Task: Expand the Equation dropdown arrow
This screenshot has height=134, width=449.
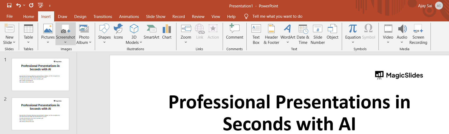Action: click(x=353, y=42)
